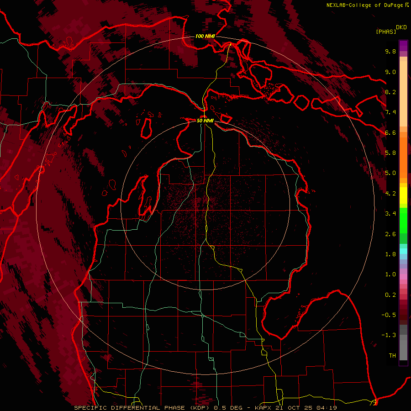Viewport: 411px width, 411px height.
Task: Click the 100 NMI range ring label
Action: 205,36
